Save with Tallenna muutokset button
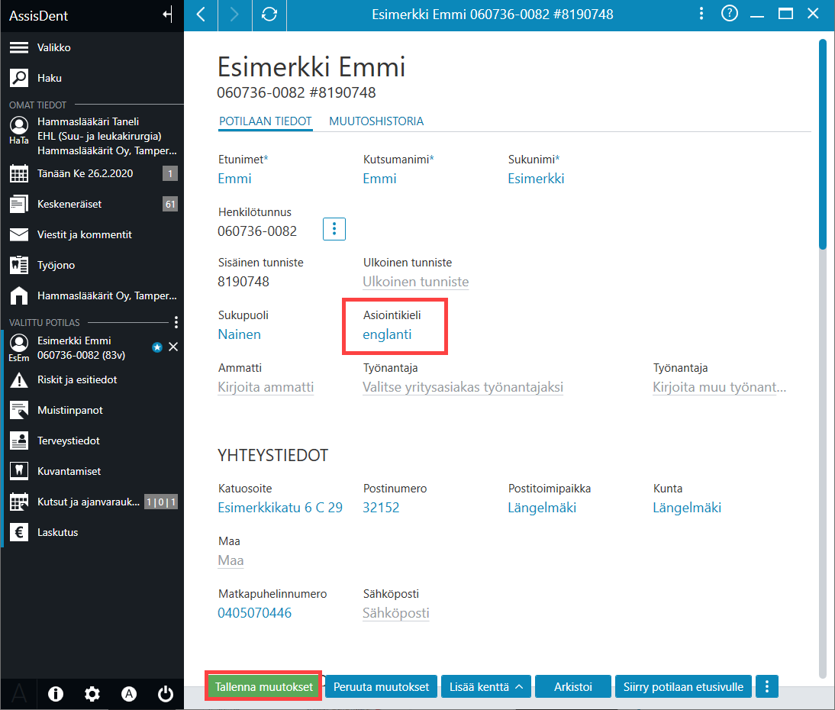The height and width of the screenshot is (710, 835). coord(263,686)
